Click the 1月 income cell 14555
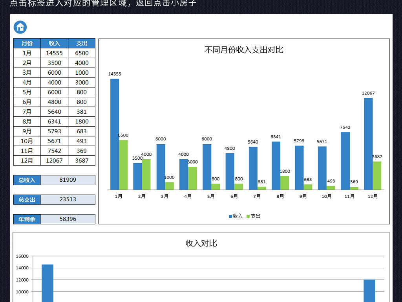This screenshot has width=402, height=302. tap(54, 53)
